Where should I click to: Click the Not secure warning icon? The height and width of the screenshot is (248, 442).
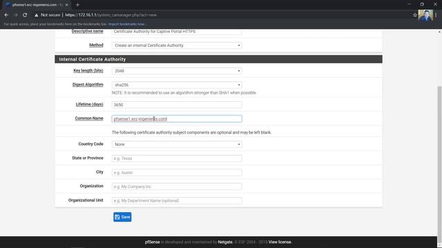click(37, 15)
